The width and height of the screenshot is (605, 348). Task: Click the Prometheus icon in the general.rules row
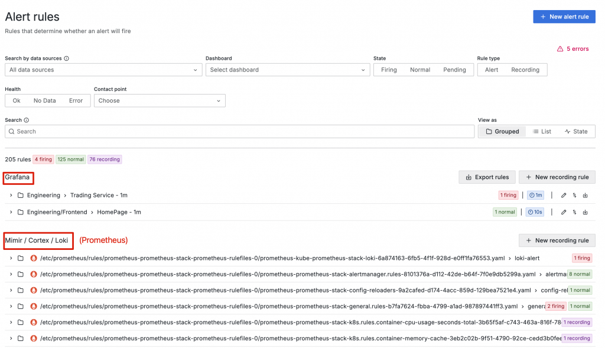pos(34,306)
